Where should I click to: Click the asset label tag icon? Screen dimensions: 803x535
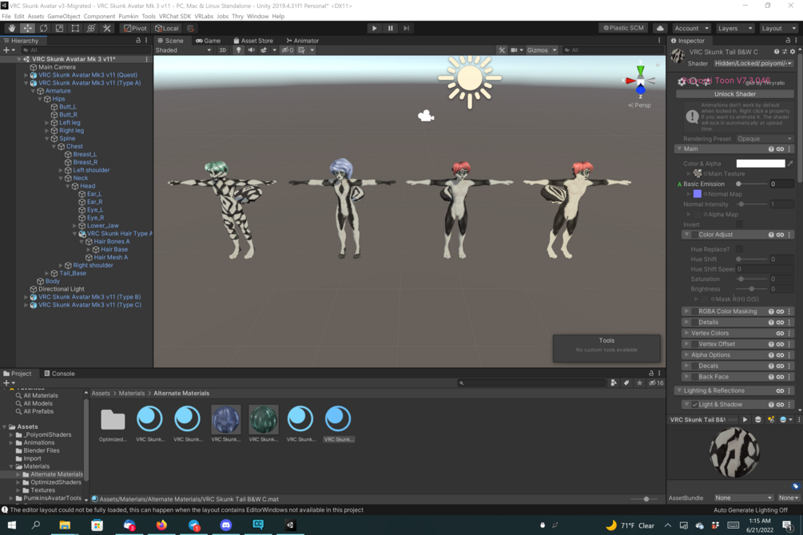[795, 486]
